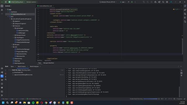Screen dimensions: 187x105
Task: Click the editor vertical scrollbar
Action: [x=182, y=46]
